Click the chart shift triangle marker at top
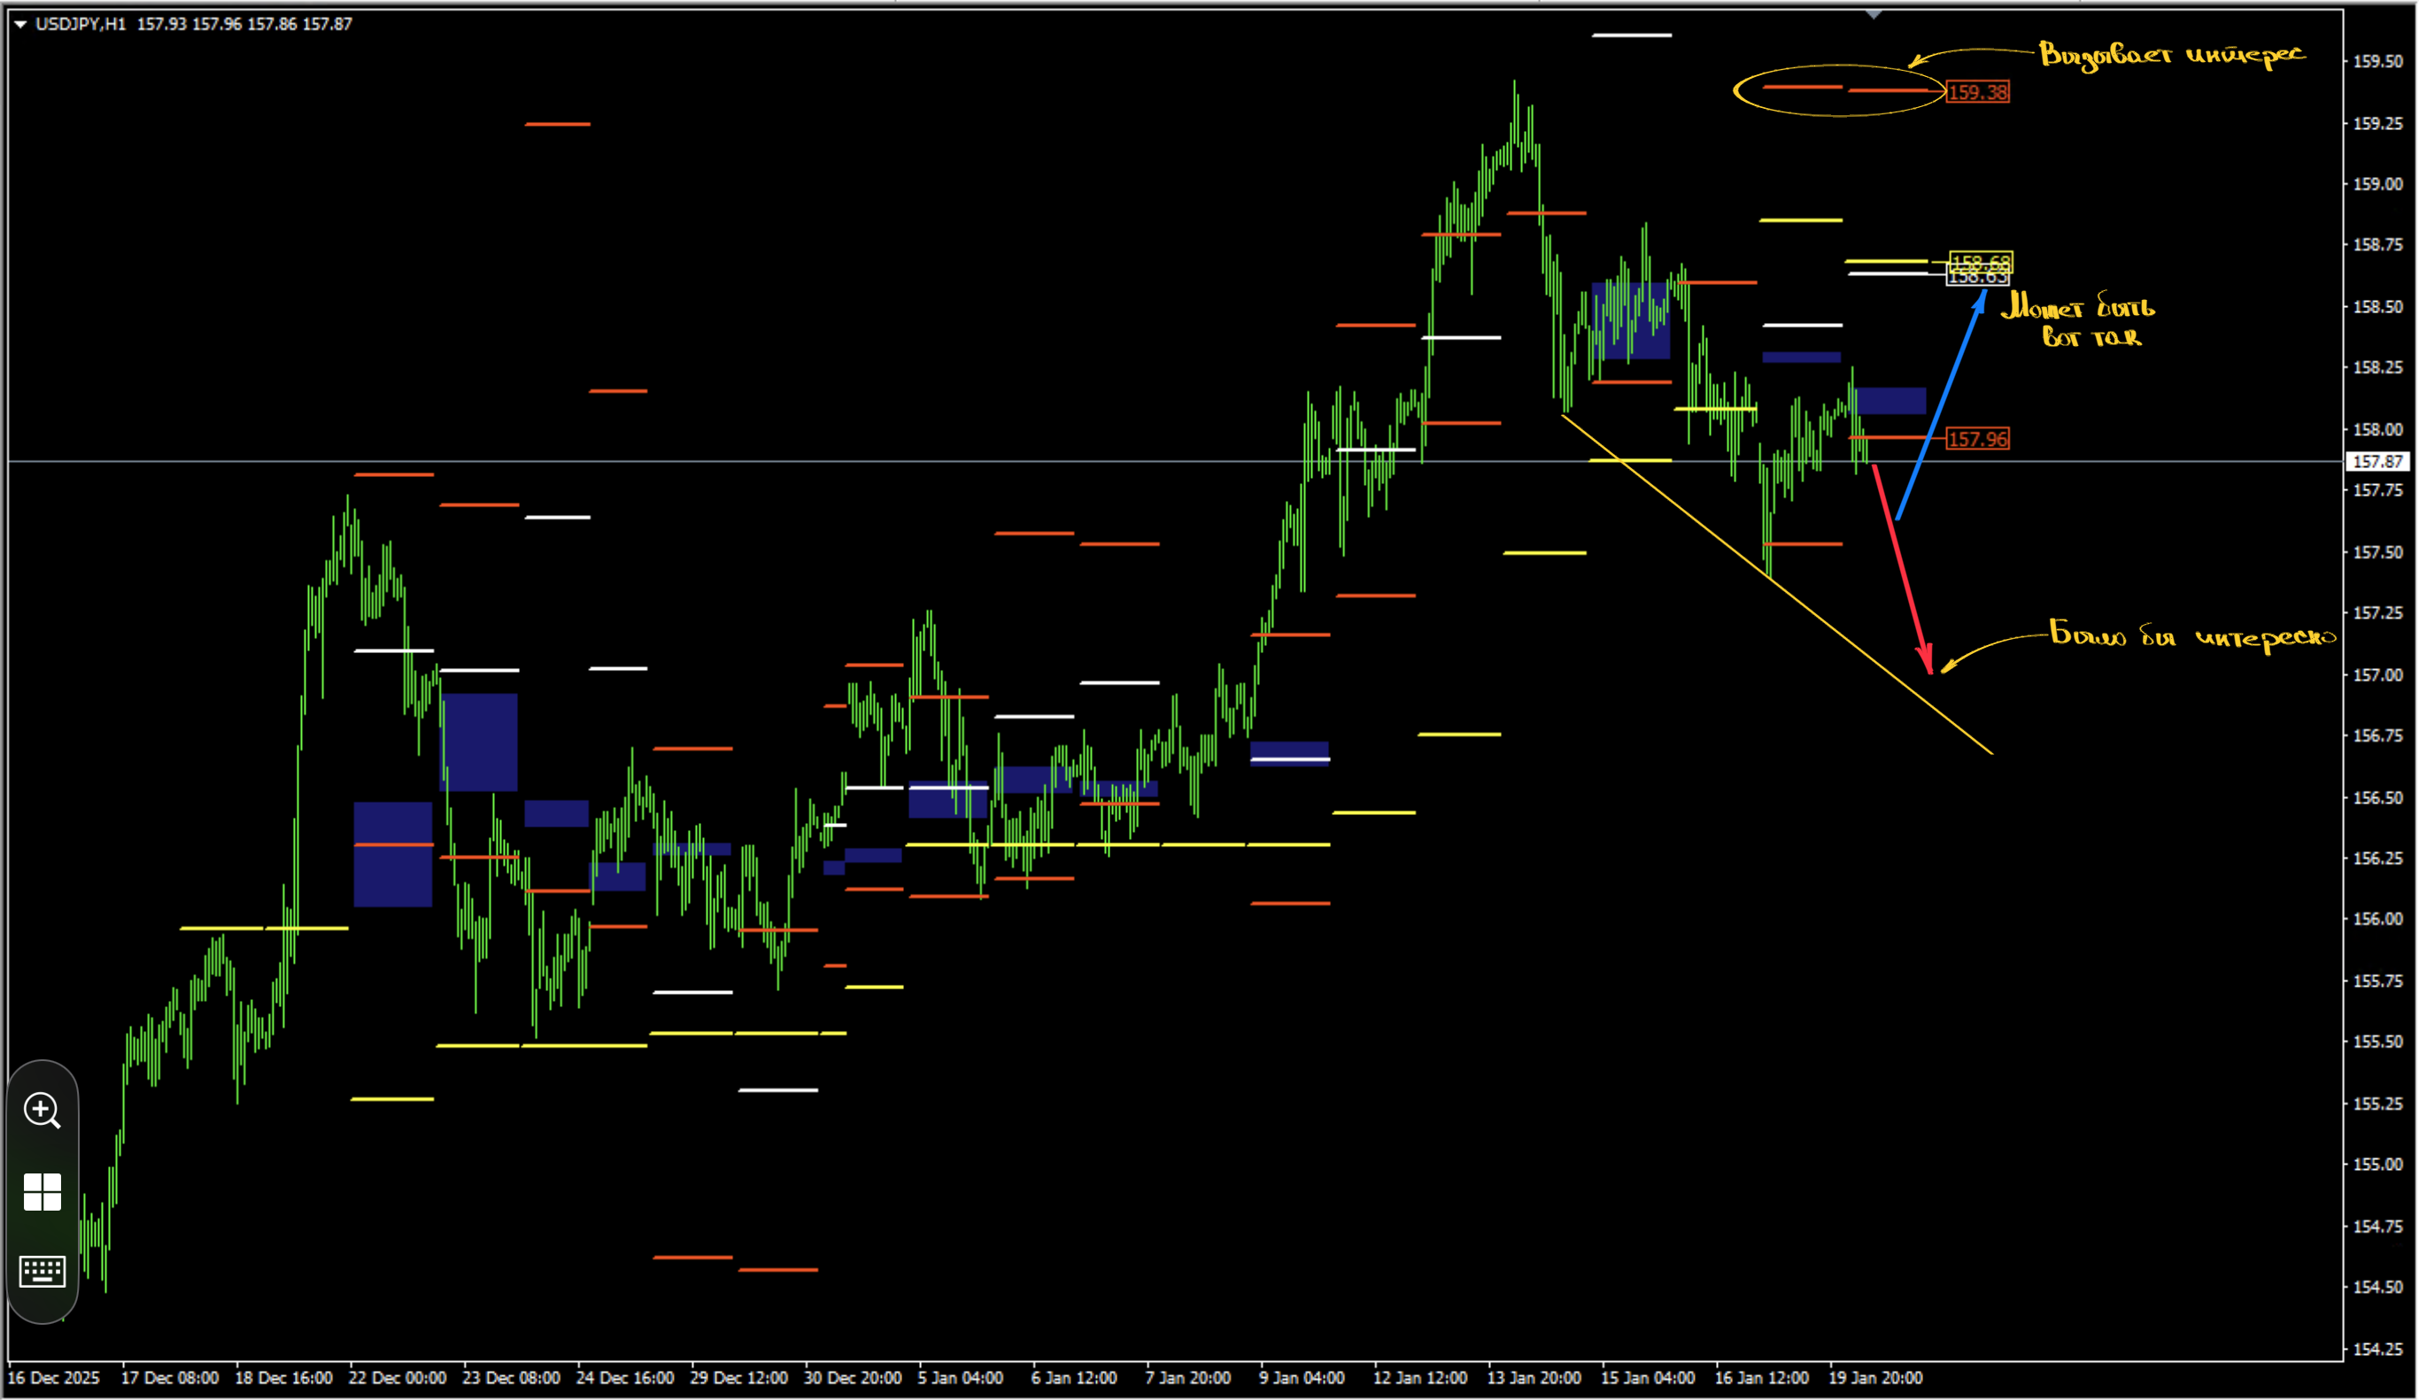The image size is (2419, 1400). tap(1874, 14)
